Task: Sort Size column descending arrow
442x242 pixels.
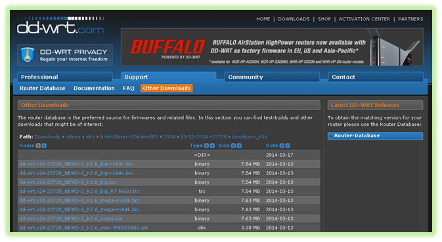Action: tap(233, 146)
